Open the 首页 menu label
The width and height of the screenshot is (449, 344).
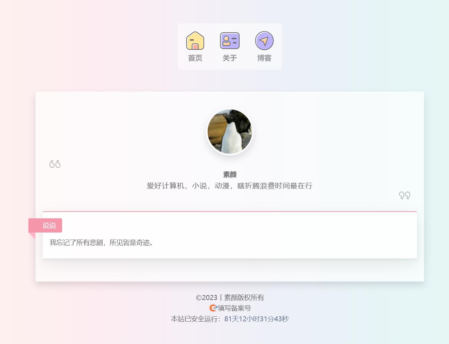[x=195, y=58]
